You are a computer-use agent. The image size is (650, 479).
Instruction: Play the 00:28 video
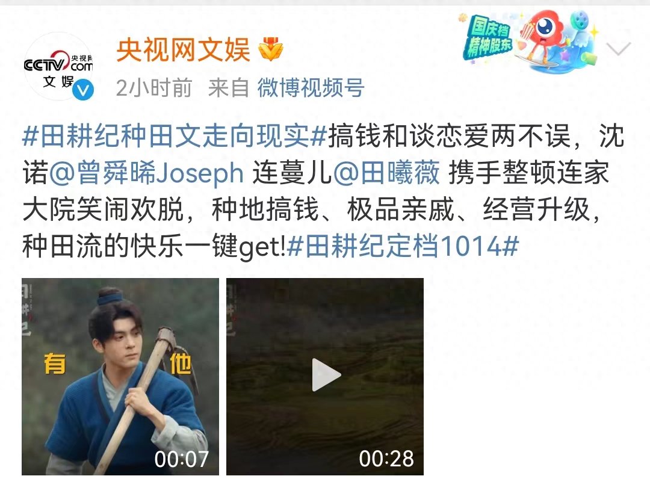coord(326,375)
